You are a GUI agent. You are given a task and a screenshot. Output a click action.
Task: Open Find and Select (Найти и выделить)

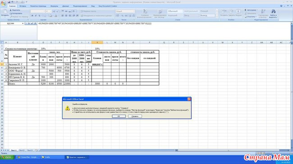273,13
